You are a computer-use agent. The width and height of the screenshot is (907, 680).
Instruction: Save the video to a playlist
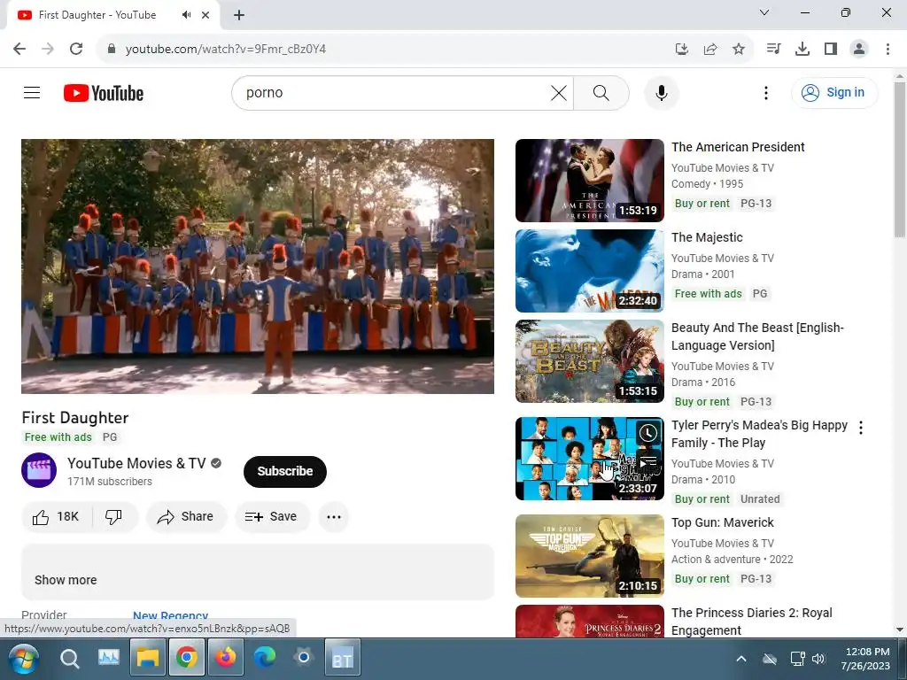click(271, 516)
